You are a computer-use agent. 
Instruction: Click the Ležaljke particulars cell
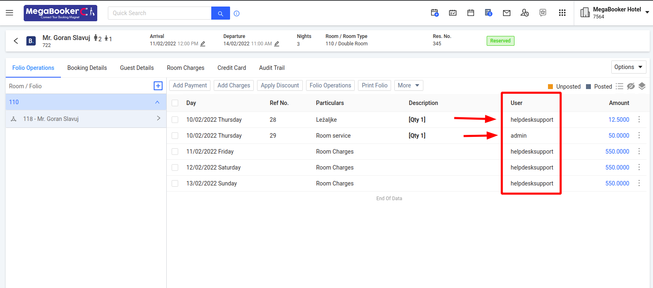click(x=326, y=120)
